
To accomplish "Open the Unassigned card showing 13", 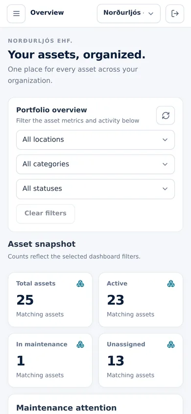I will click(141, 361).
